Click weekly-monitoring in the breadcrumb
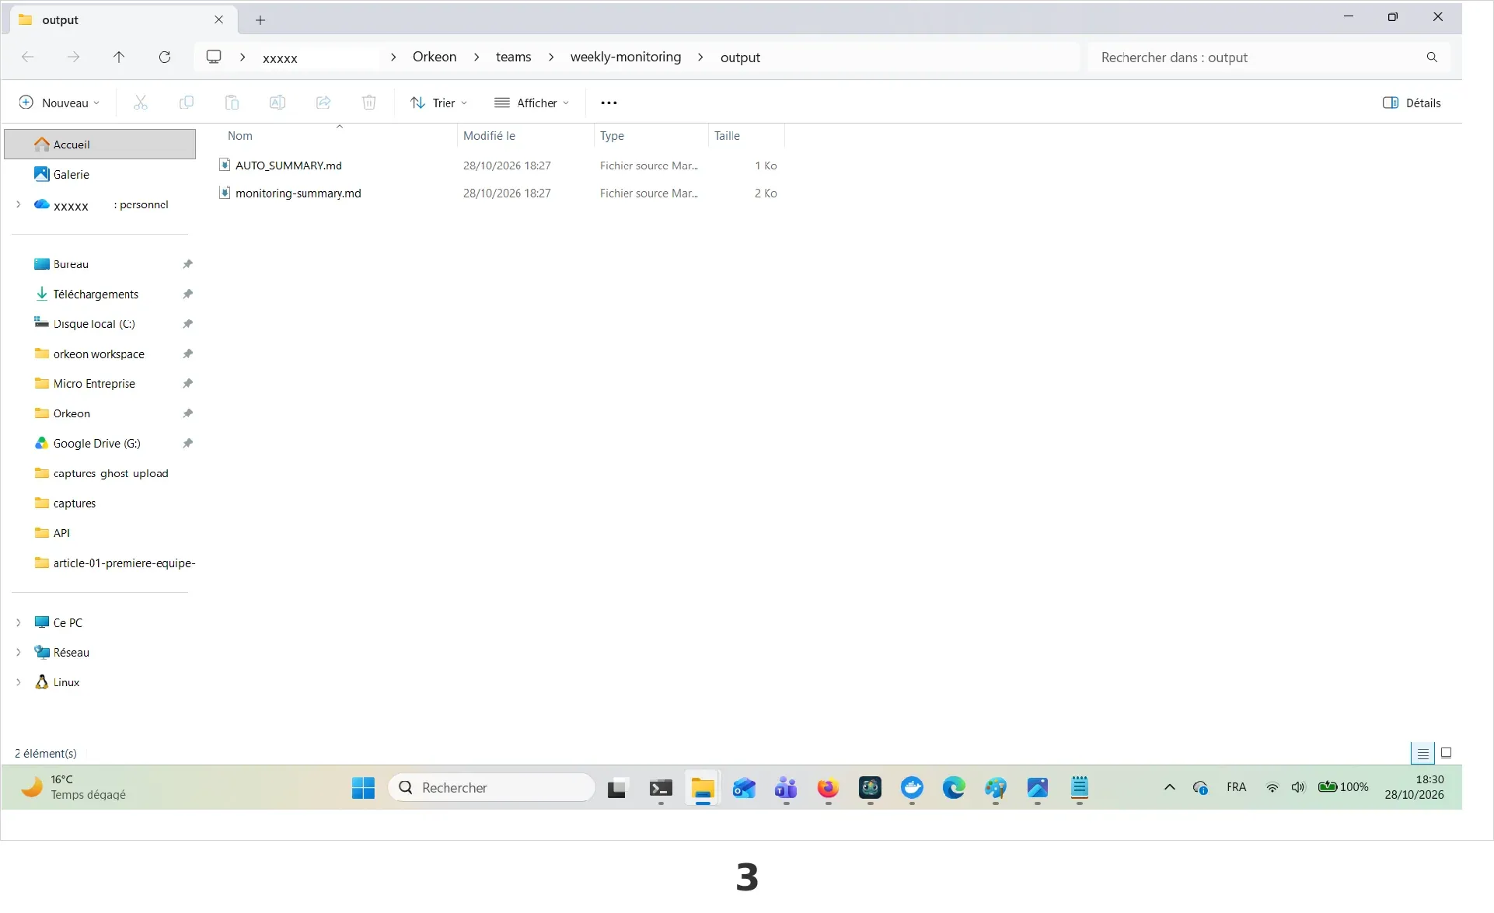 pos(625,57)
